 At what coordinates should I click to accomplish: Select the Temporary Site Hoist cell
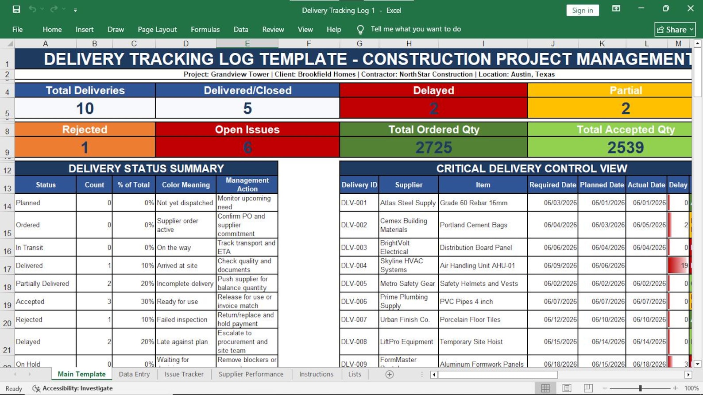pos(483,341)
